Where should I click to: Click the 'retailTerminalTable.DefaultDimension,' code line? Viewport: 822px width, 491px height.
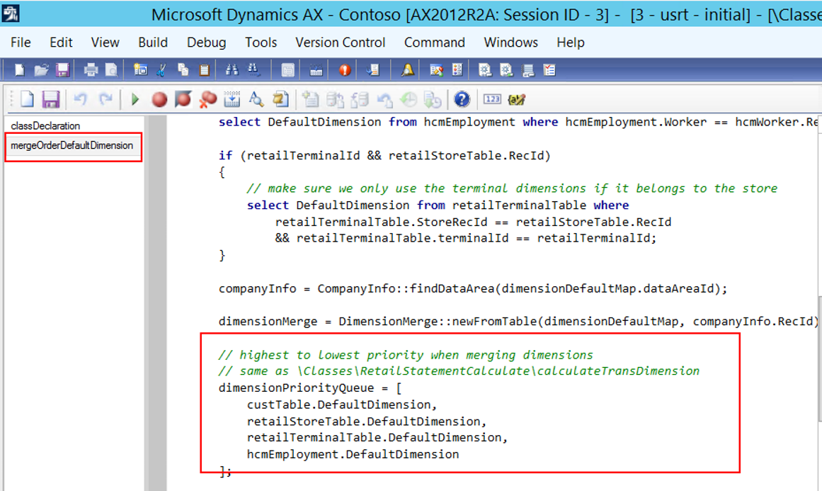point(377,437)
